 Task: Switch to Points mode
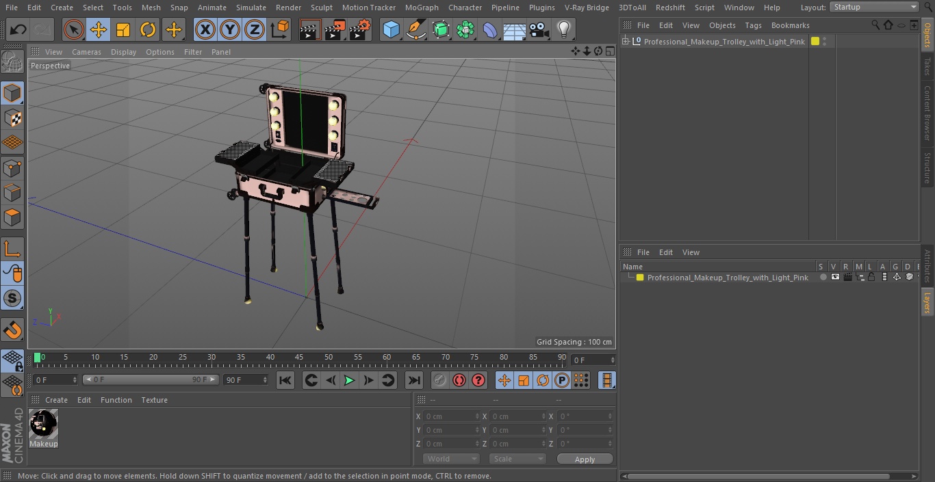point(12,168)
